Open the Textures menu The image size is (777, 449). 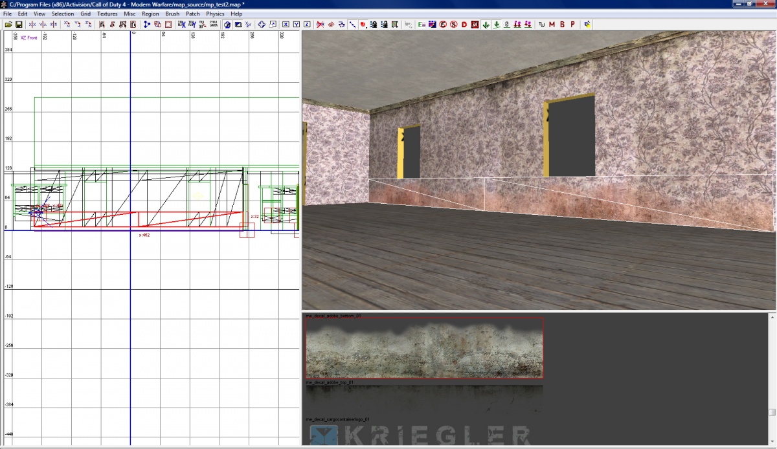107,14
